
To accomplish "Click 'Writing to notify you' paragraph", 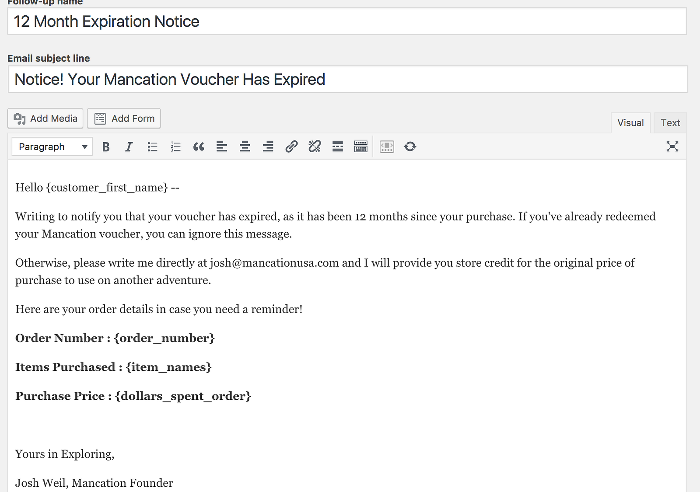I will click(336, 225).
